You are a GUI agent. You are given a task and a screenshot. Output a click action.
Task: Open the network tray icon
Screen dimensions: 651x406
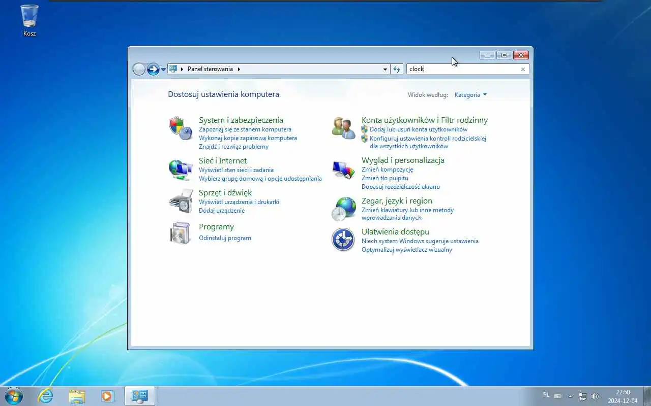pos(583,396)
